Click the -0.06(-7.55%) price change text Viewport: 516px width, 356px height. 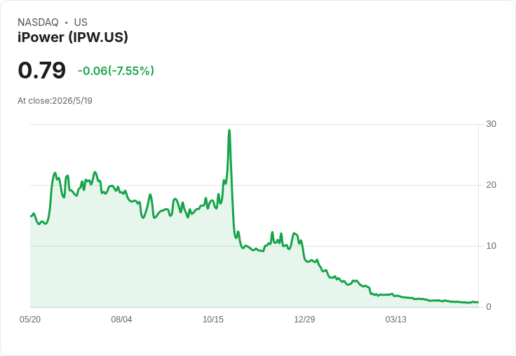tap(116, 71)
